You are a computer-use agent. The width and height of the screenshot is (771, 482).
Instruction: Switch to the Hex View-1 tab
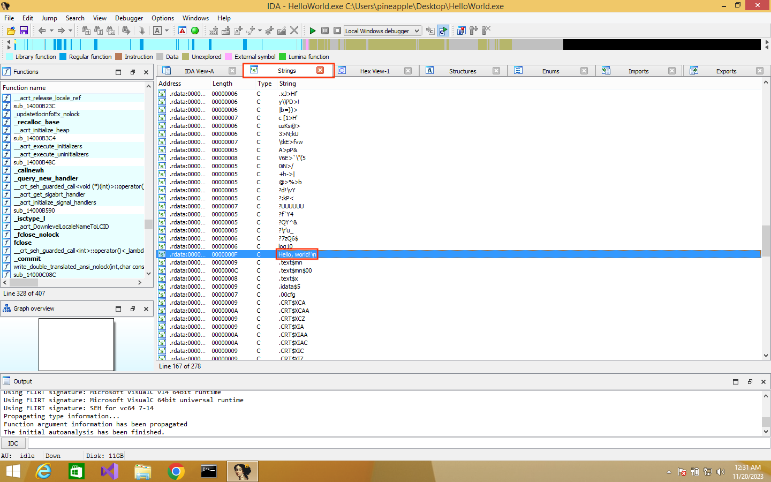tap(375, 71)
